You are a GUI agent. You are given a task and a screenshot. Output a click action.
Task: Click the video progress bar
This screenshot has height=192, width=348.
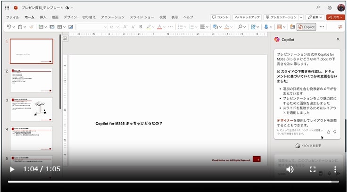(174, 182)
